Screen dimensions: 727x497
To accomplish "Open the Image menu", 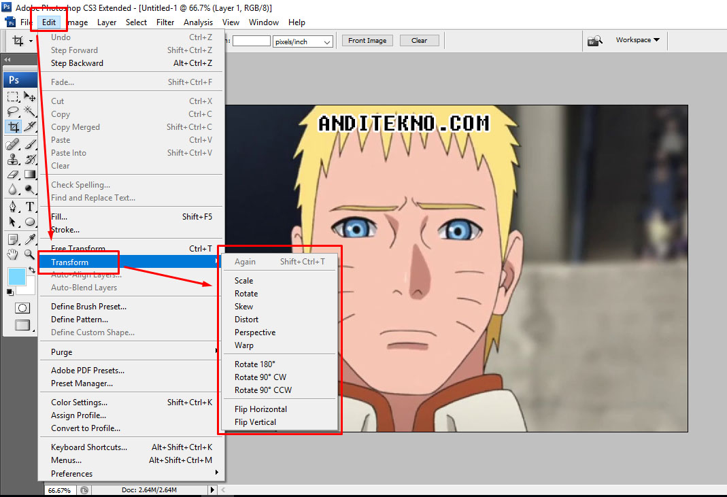I will tap(78, 22).
